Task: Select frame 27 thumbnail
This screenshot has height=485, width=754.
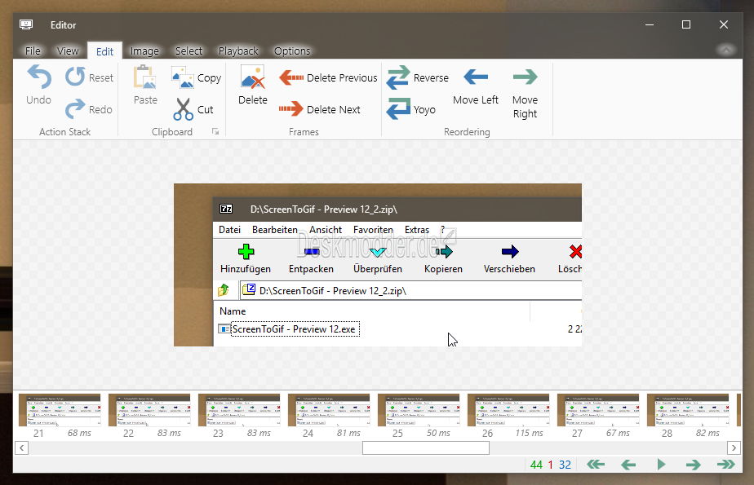Action: click(598, 410)
